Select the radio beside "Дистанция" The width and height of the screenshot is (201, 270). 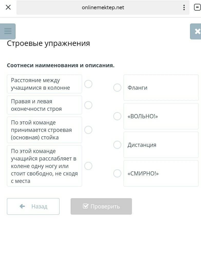[x=117, y=145]
